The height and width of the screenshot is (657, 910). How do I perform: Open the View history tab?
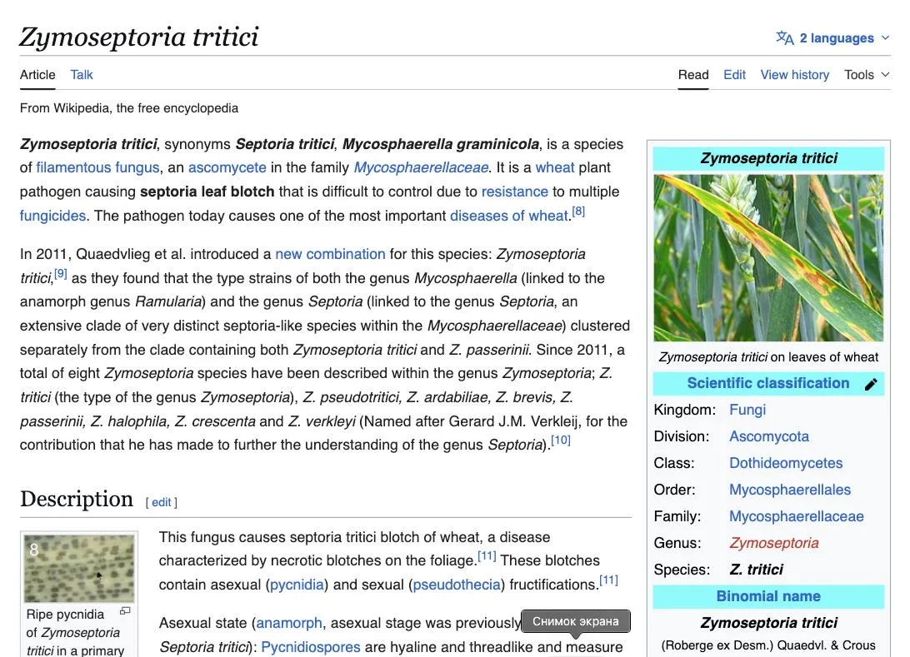click(794, 75)
